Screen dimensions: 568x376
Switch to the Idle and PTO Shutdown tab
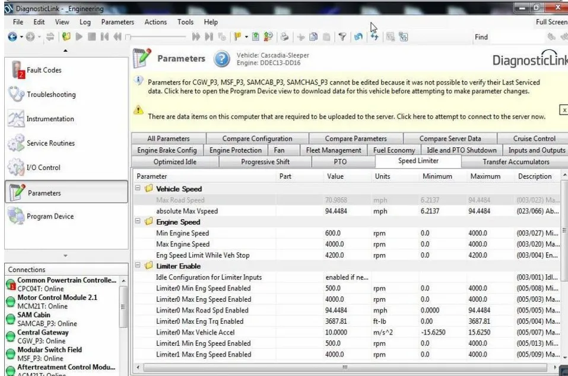(462, 150)
